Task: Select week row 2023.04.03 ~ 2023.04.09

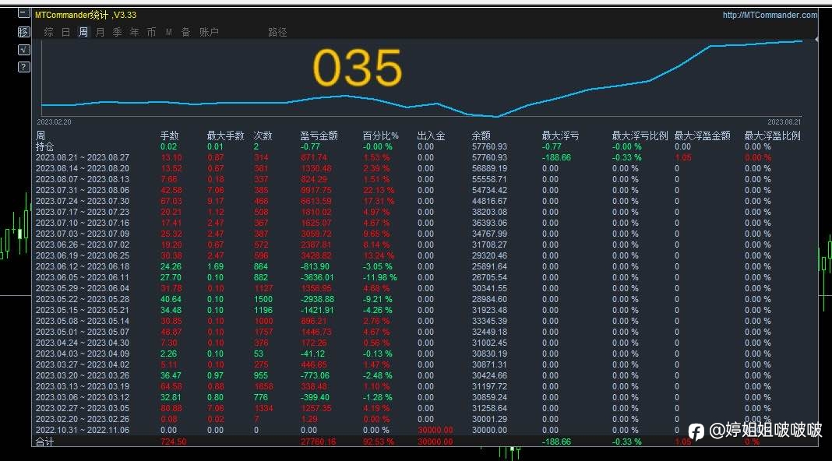Action: pyautogui.click(x=83, y=354)
